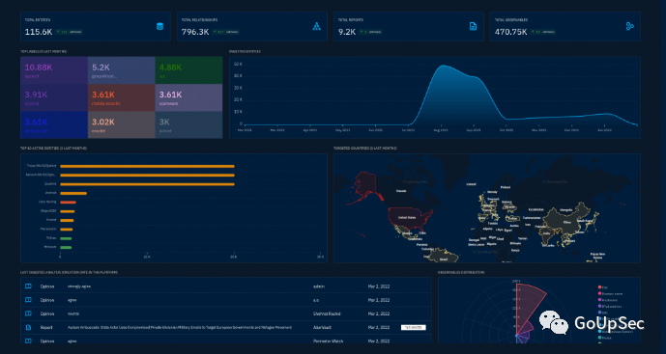Click the opinion icon in strongly-agree row
The width and height of the screenshot is (666, 354).
click(x=28, y=286)
